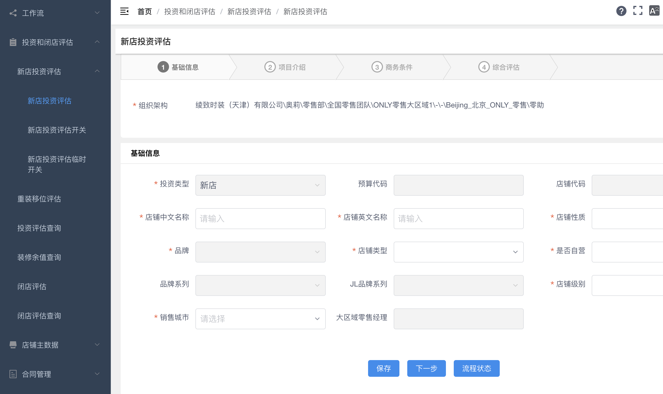Click the 新店投资评估 page title
Image resolution: width=663 pixels, height=394 pixels.
pyautogui.click(x=146, y=41)
